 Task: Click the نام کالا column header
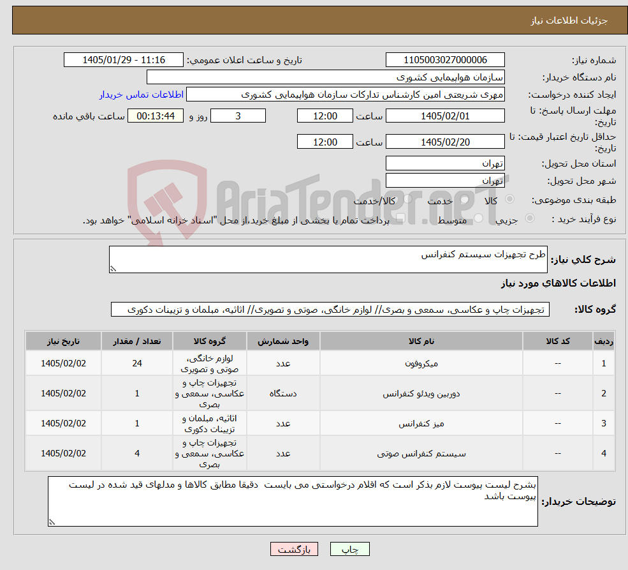pyautogui.click(x=421, y=341)
